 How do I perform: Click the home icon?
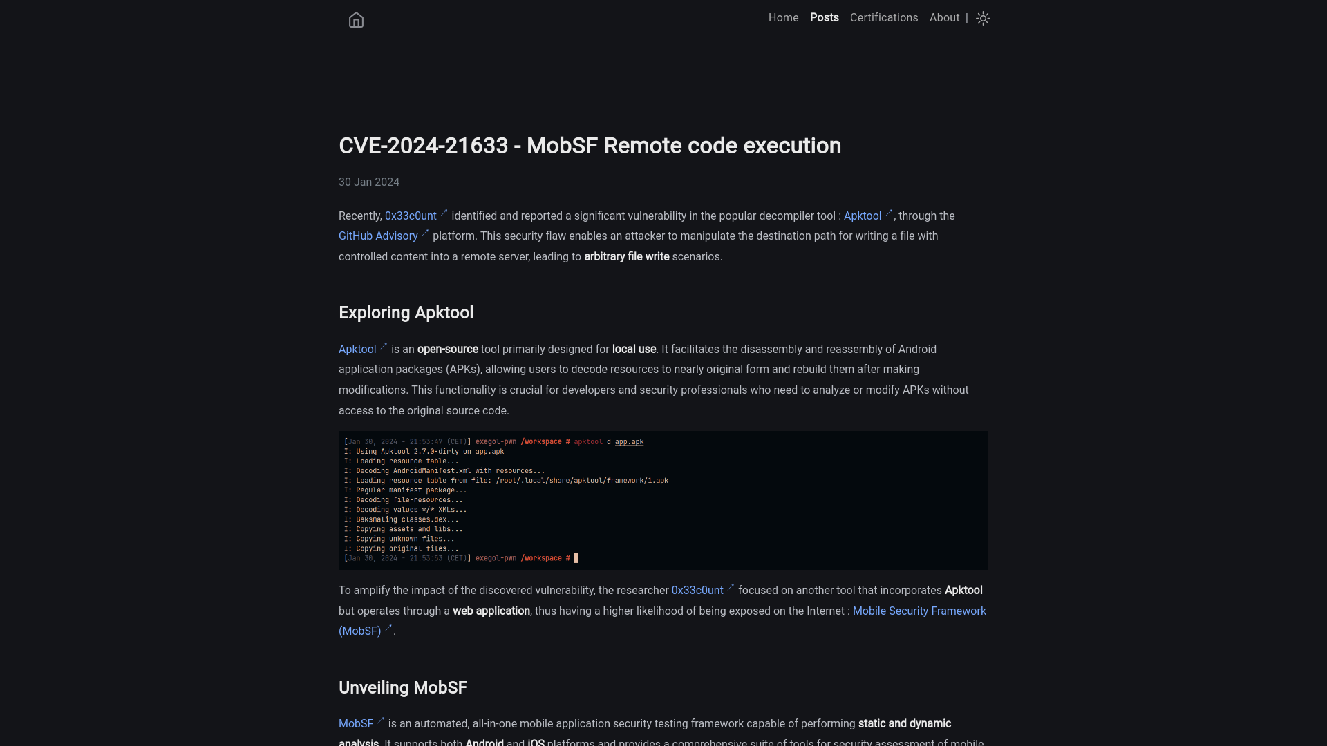click(x=355, y=19)
